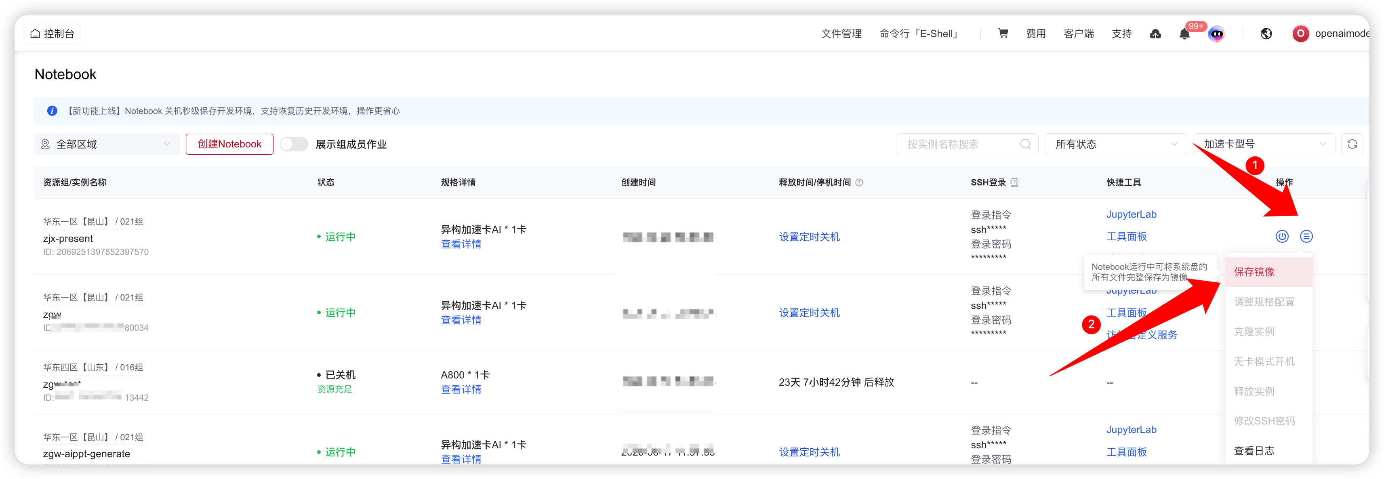Open the robot assistant avatar icon
Image resolution: width=1384 pixels, height=479 pixels.
[x=1216, y=34]
